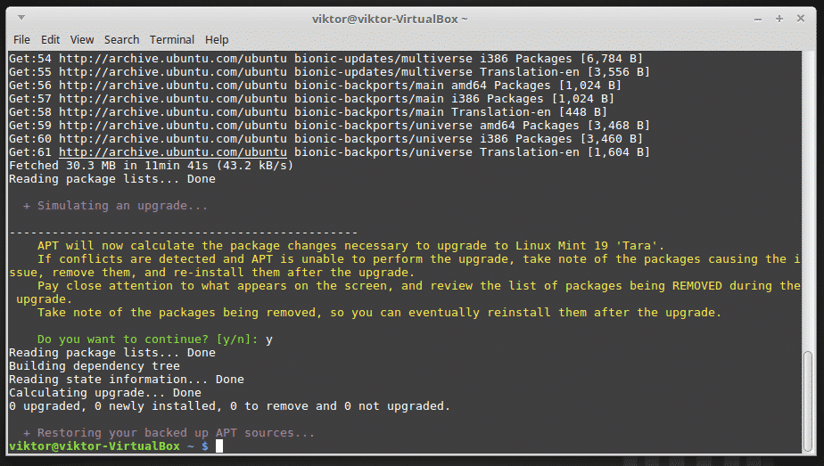824x466 pixels.
Task: Click the Get:60 universe i386 Packages line
Action: (x=325, y=139)
